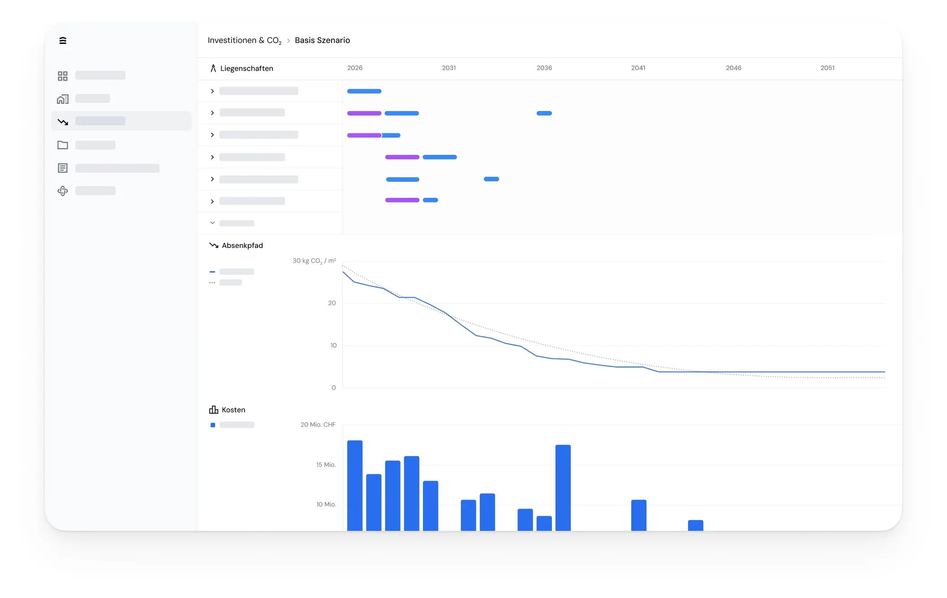Expand the third property row chevron
The width and height of the screenshot is (947, 598).
coord(212,135)
